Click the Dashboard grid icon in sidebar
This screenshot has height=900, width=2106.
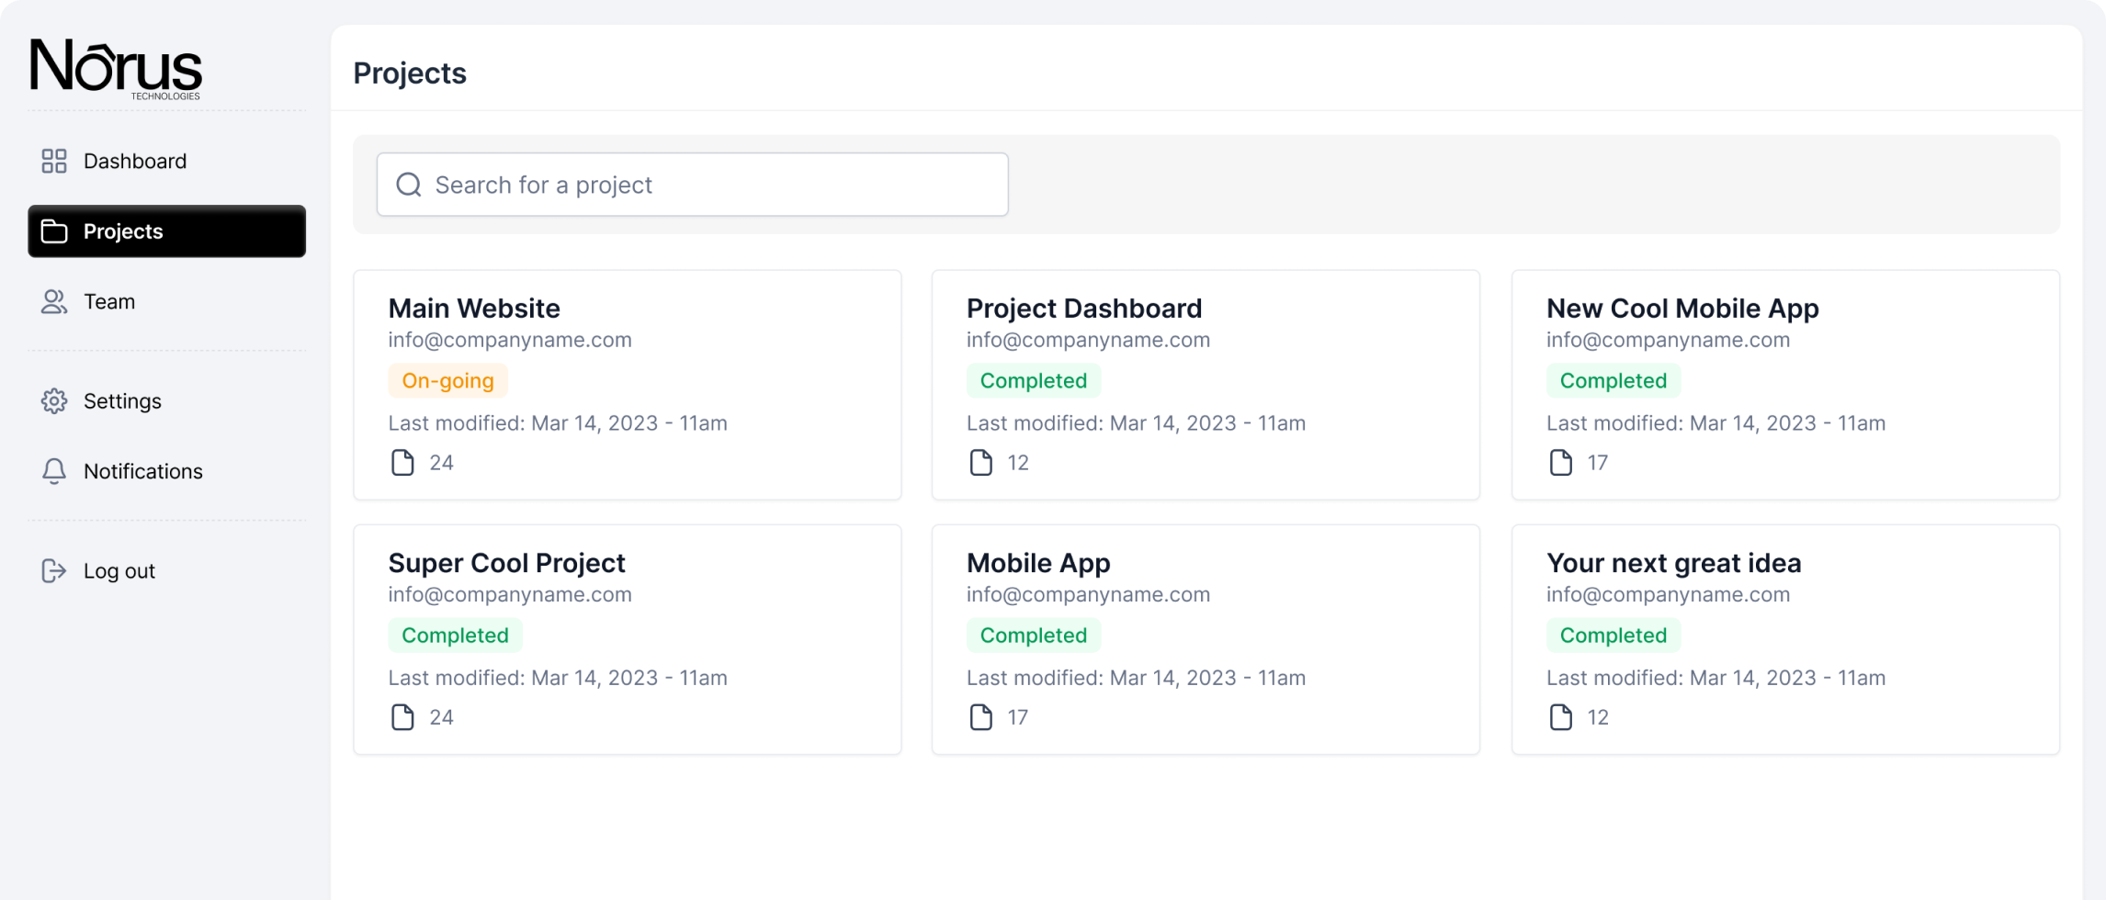(x=54, y=162)
